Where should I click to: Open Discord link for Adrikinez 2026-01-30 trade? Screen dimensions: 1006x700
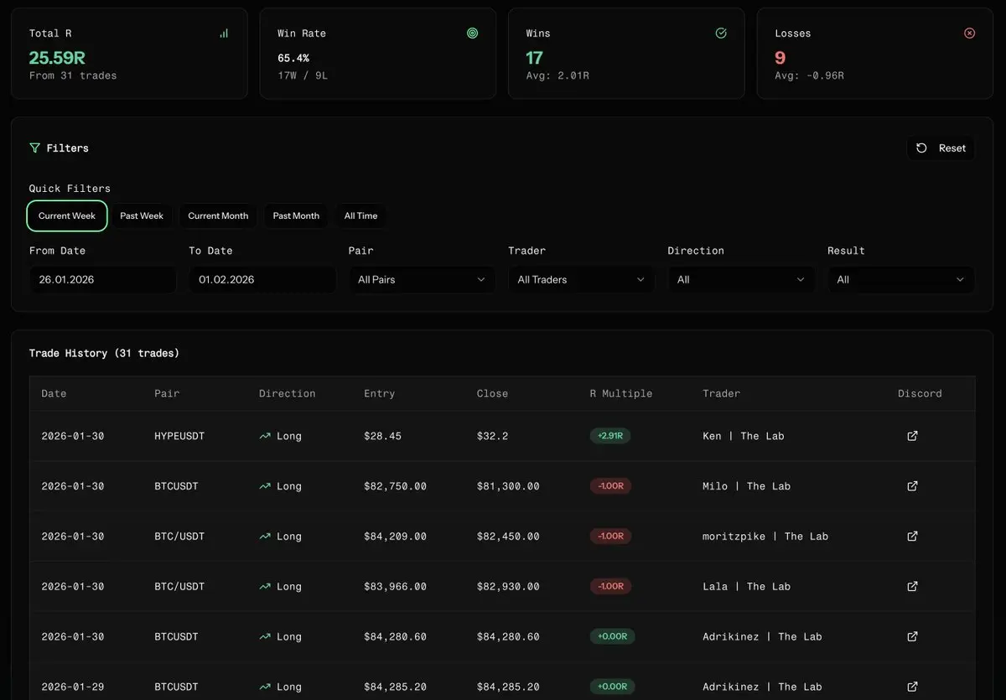click(913, 637)
